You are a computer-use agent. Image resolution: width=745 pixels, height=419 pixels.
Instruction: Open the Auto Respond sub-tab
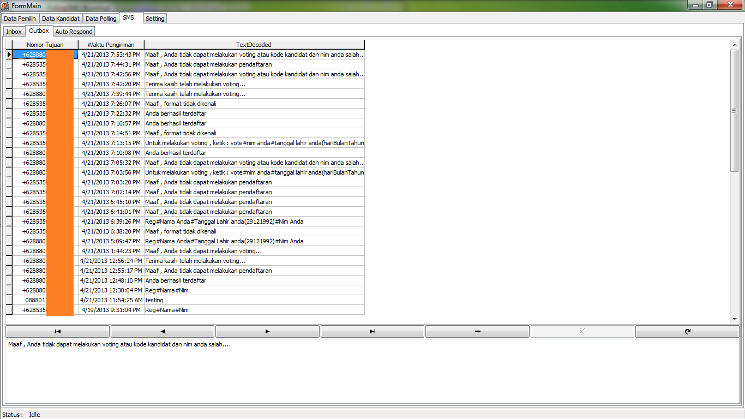click(74, 32)
